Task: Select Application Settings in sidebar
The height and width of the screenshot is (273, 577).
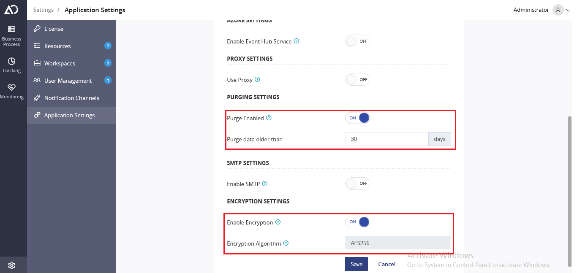Action: point(71,115)
